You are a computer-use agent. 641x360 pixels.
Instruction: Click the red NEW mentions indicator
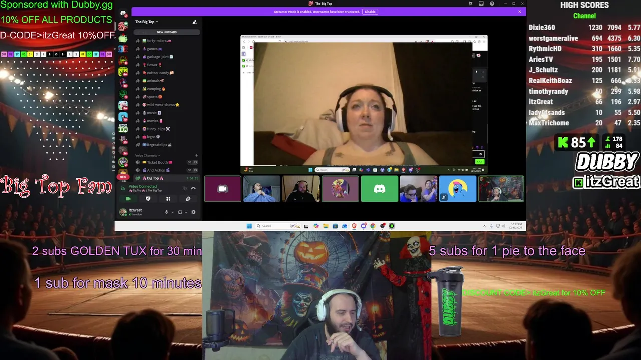click(x=123, y=177)
